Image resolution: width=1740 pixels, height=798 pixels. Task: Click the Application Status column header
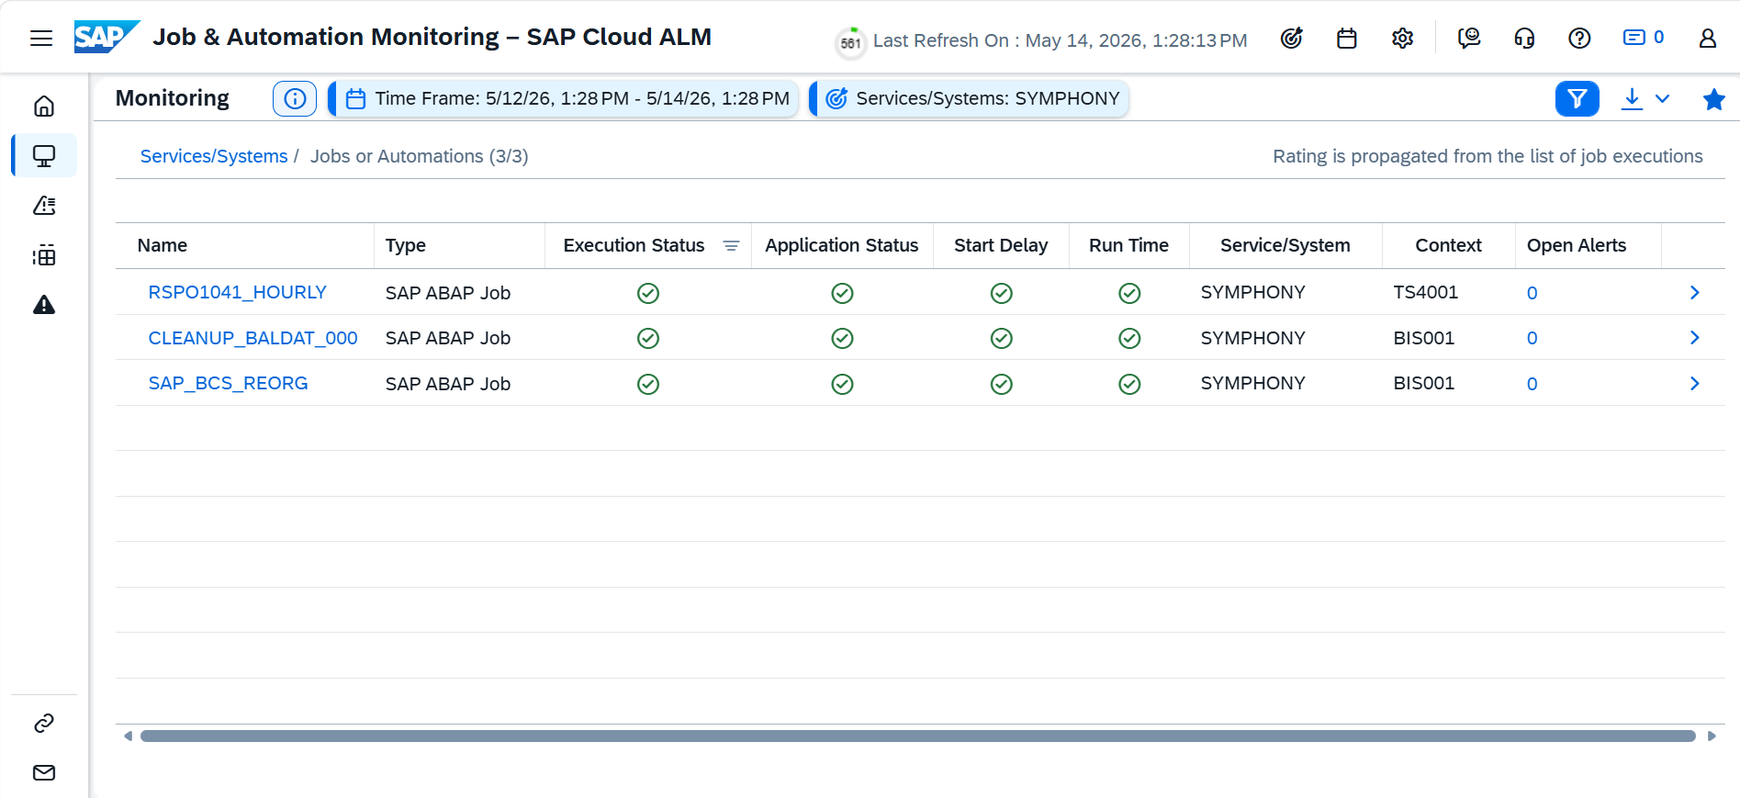pos(842,245)
